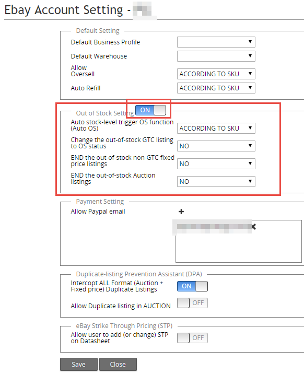This screenshot has height=374, width=304.
Task: Click the plus icon to add Paypal email
Action: (181, 212)
